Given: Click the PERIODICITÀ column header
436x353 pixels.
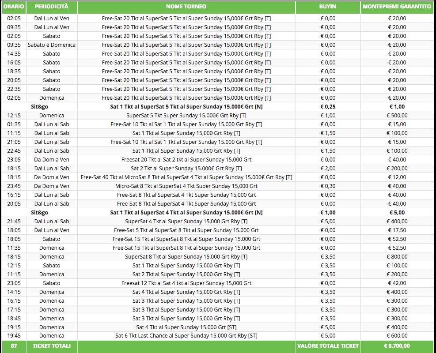Looking at the screenshot, I should coord(51,7).
